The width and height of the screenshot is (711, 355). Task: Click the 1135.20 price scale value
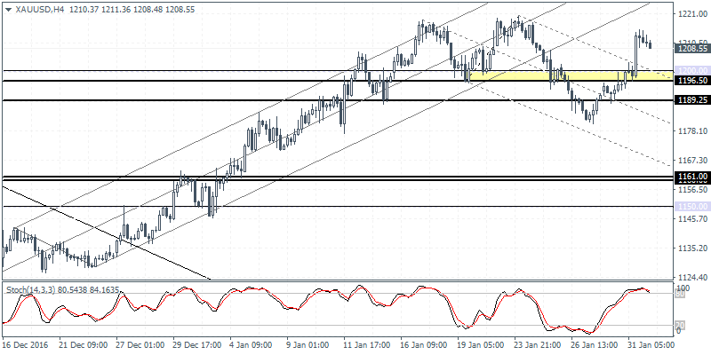[x=691, y=248]
